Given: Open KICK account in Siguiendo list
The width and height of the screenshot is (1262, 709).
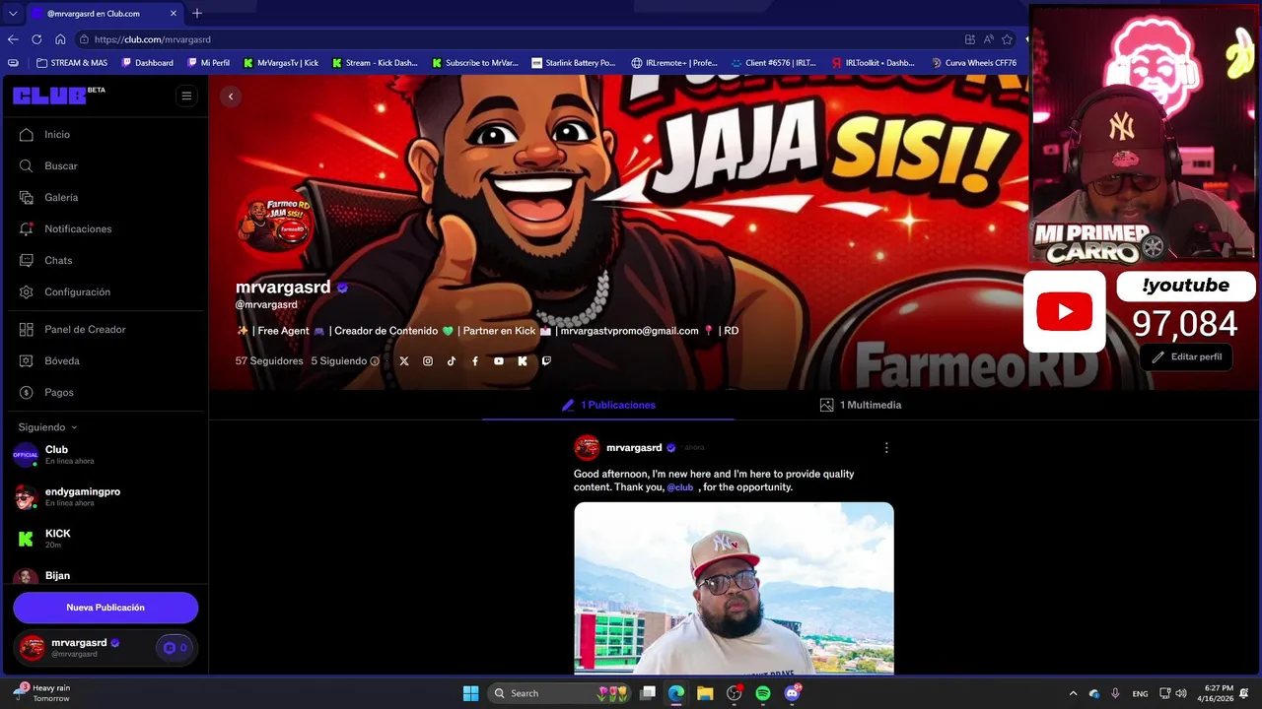Looking at the screenshot, I should pyautogui.click(x=104, y=539).
